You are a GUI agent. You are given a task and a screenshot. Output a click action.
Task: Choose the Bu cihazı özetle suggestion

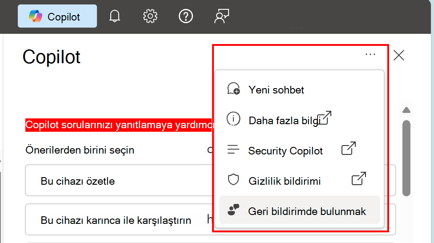[x=119, y=180]
